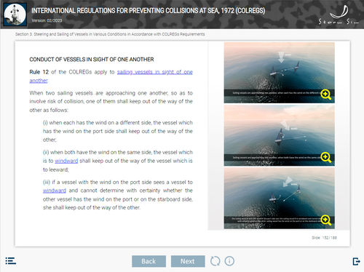This screenshot has height=272, width=364.
Task: Click the 'windward' link in paragraph (iii)
Action: pos(55,191)
